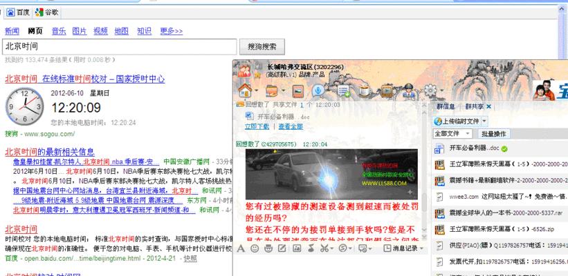Screen dimensions: 568x276
Task: Expand the screenshot scissors dropdown arrow
Action: (331, 248)
